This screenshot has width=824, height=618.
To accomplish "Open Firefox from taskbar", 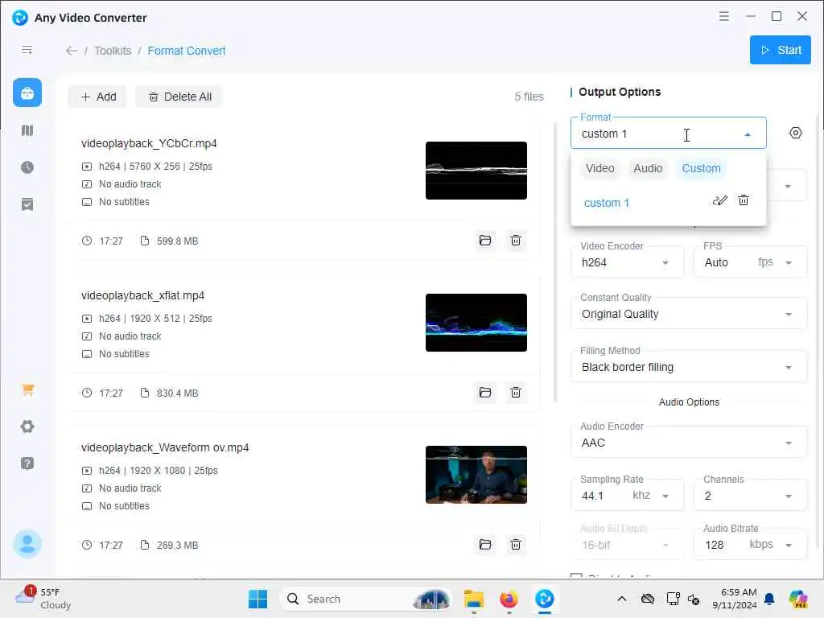I will [509, 599].
